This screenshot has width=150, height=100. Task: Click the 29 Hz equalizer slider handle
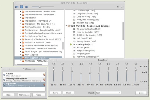53,70
